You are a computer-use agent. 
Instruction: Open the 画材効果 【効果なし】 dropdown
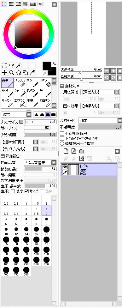[117, 106]
